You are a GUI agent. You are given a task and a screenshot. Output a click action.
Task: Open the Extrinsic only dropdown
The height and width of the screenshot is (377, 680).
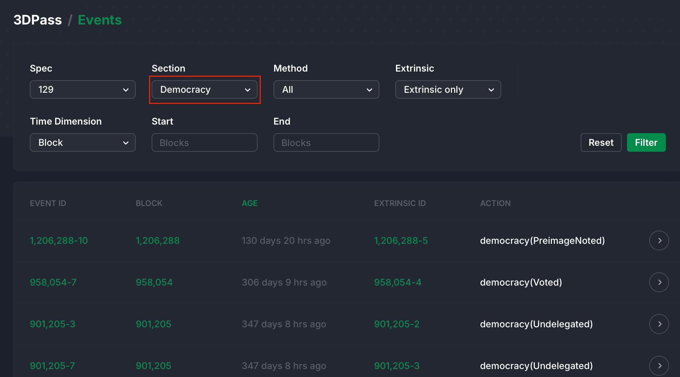pos(448,89)
